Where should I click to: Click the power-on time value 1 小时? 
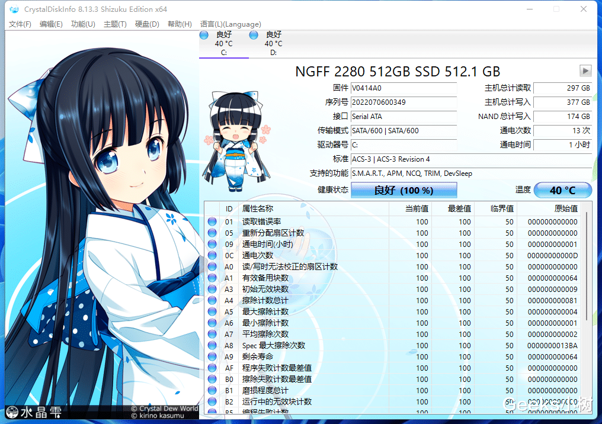click(x=563, y=145)
